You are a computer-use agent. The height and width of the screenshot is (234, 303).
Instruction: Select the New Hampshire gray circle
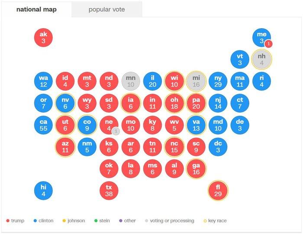pyautogui.click(x=261, y=60)
